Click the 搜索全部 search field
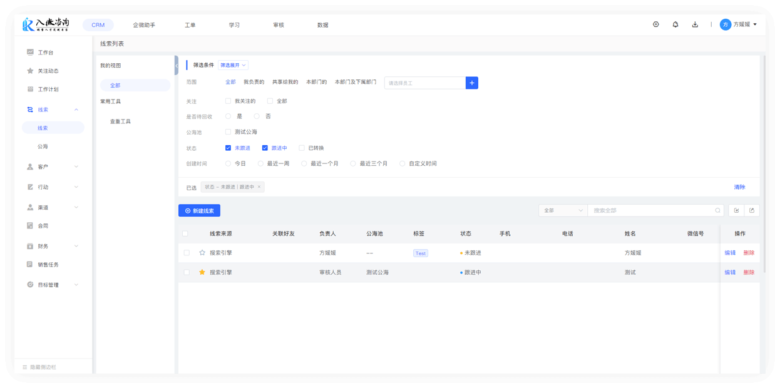Screen dimensions: 780x388 coord(655,210)
